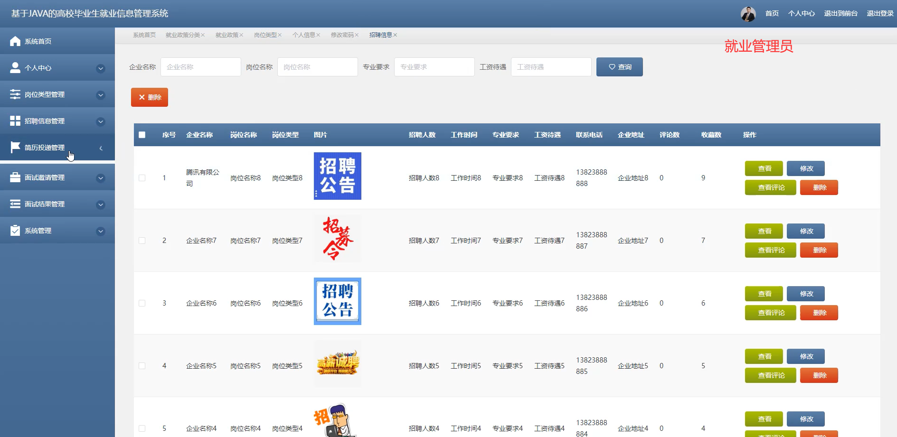897x437 pixels.
Task: Open 系统首页 in the sidebar
Action: (x=57, y=41)
